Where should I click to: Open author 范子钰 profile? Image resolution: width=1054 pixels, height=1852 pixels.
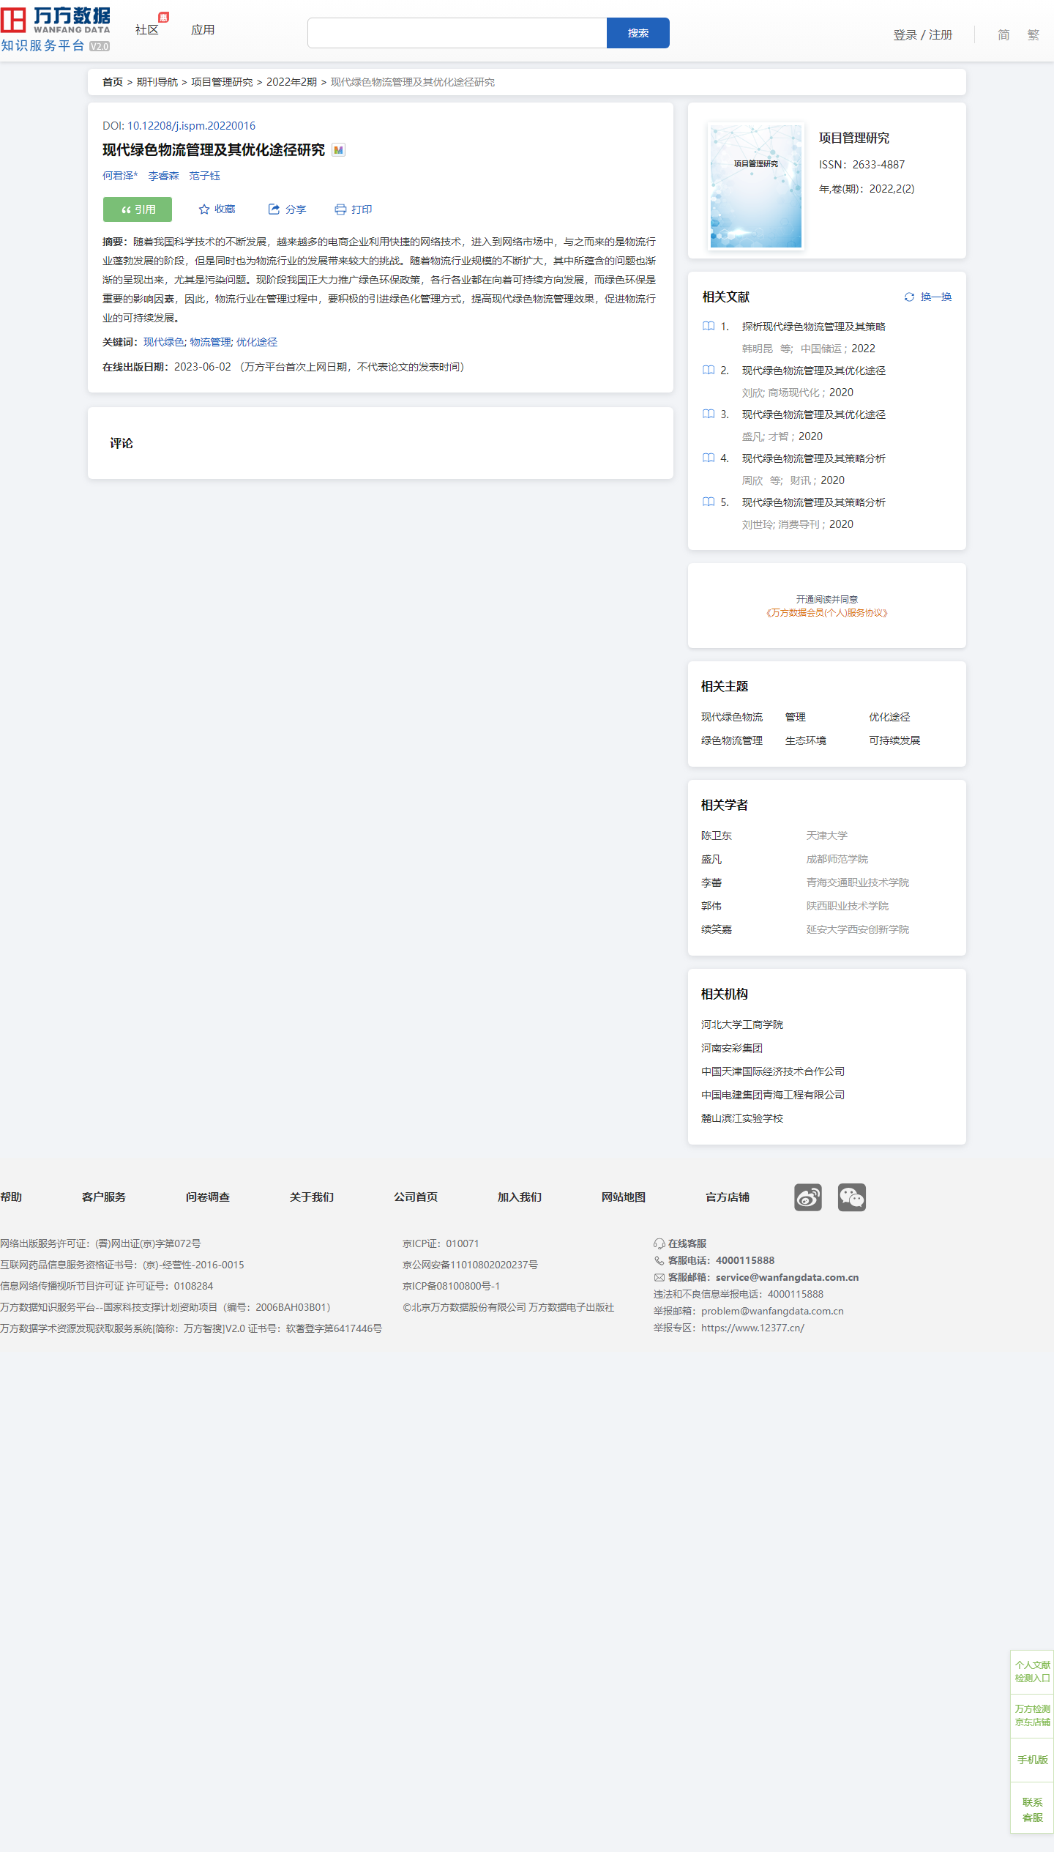click(x=204, y=176)
